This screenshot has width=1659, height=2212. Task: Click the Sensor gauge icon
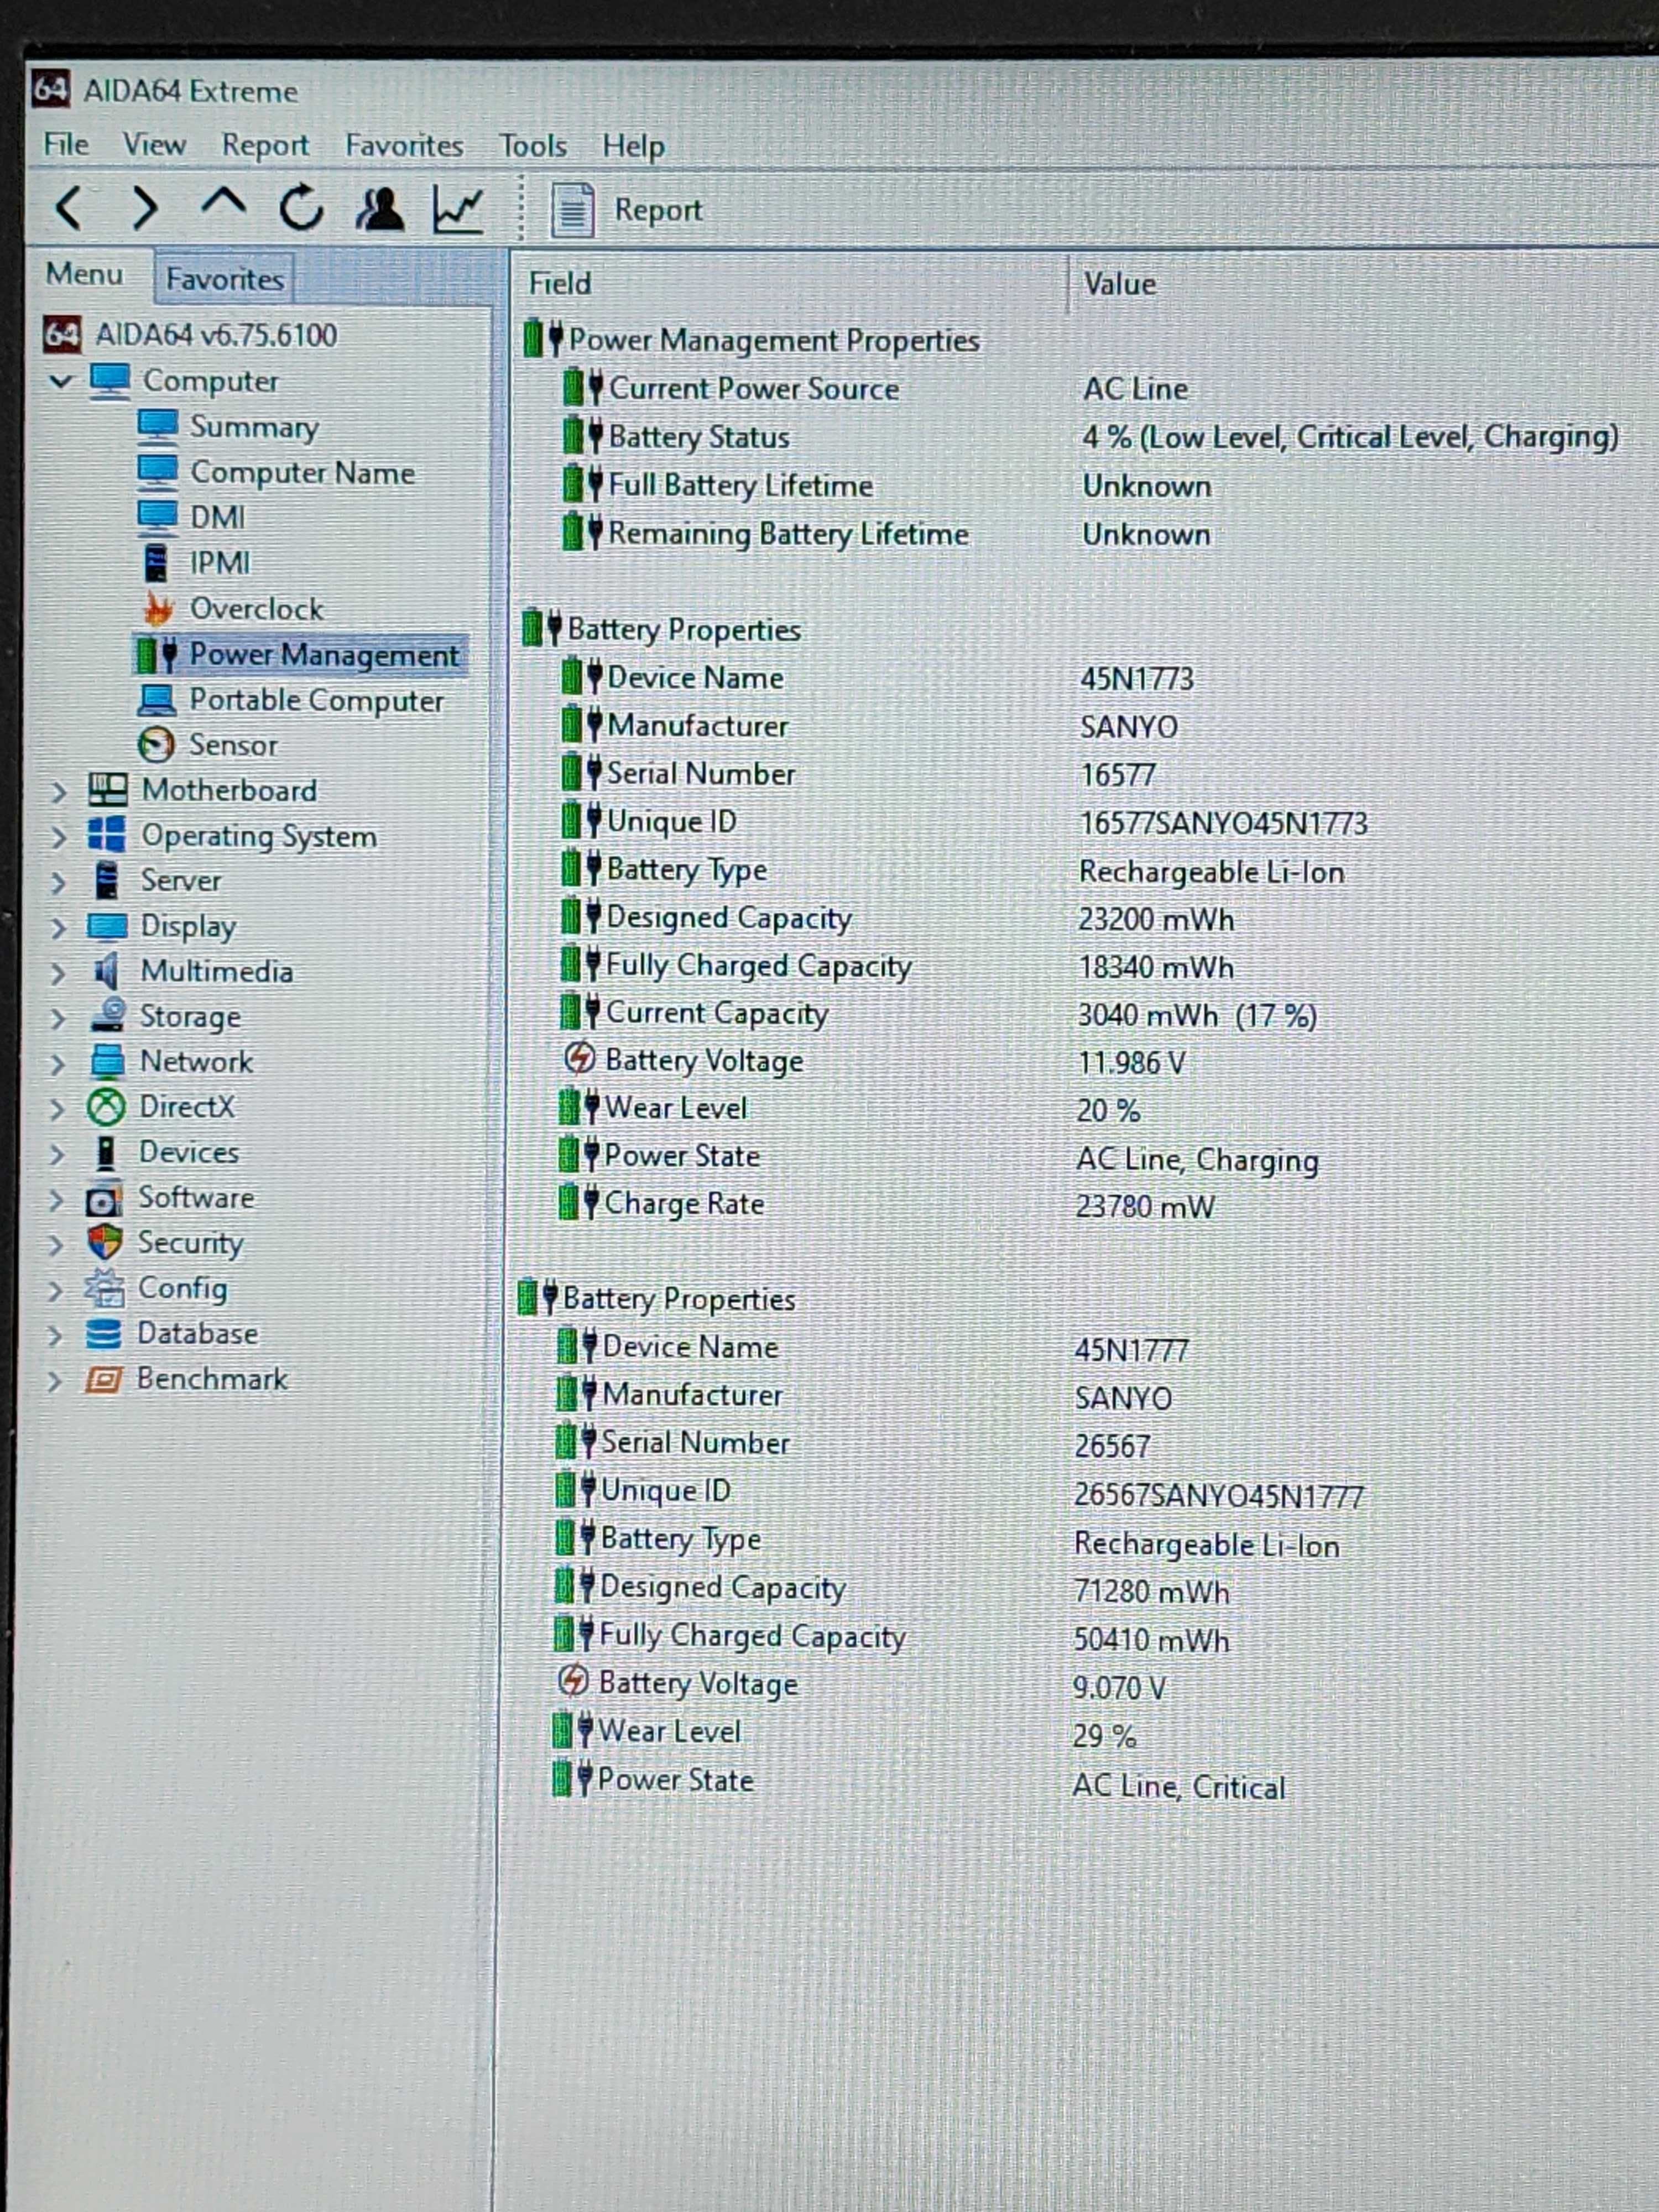point(156,745)
